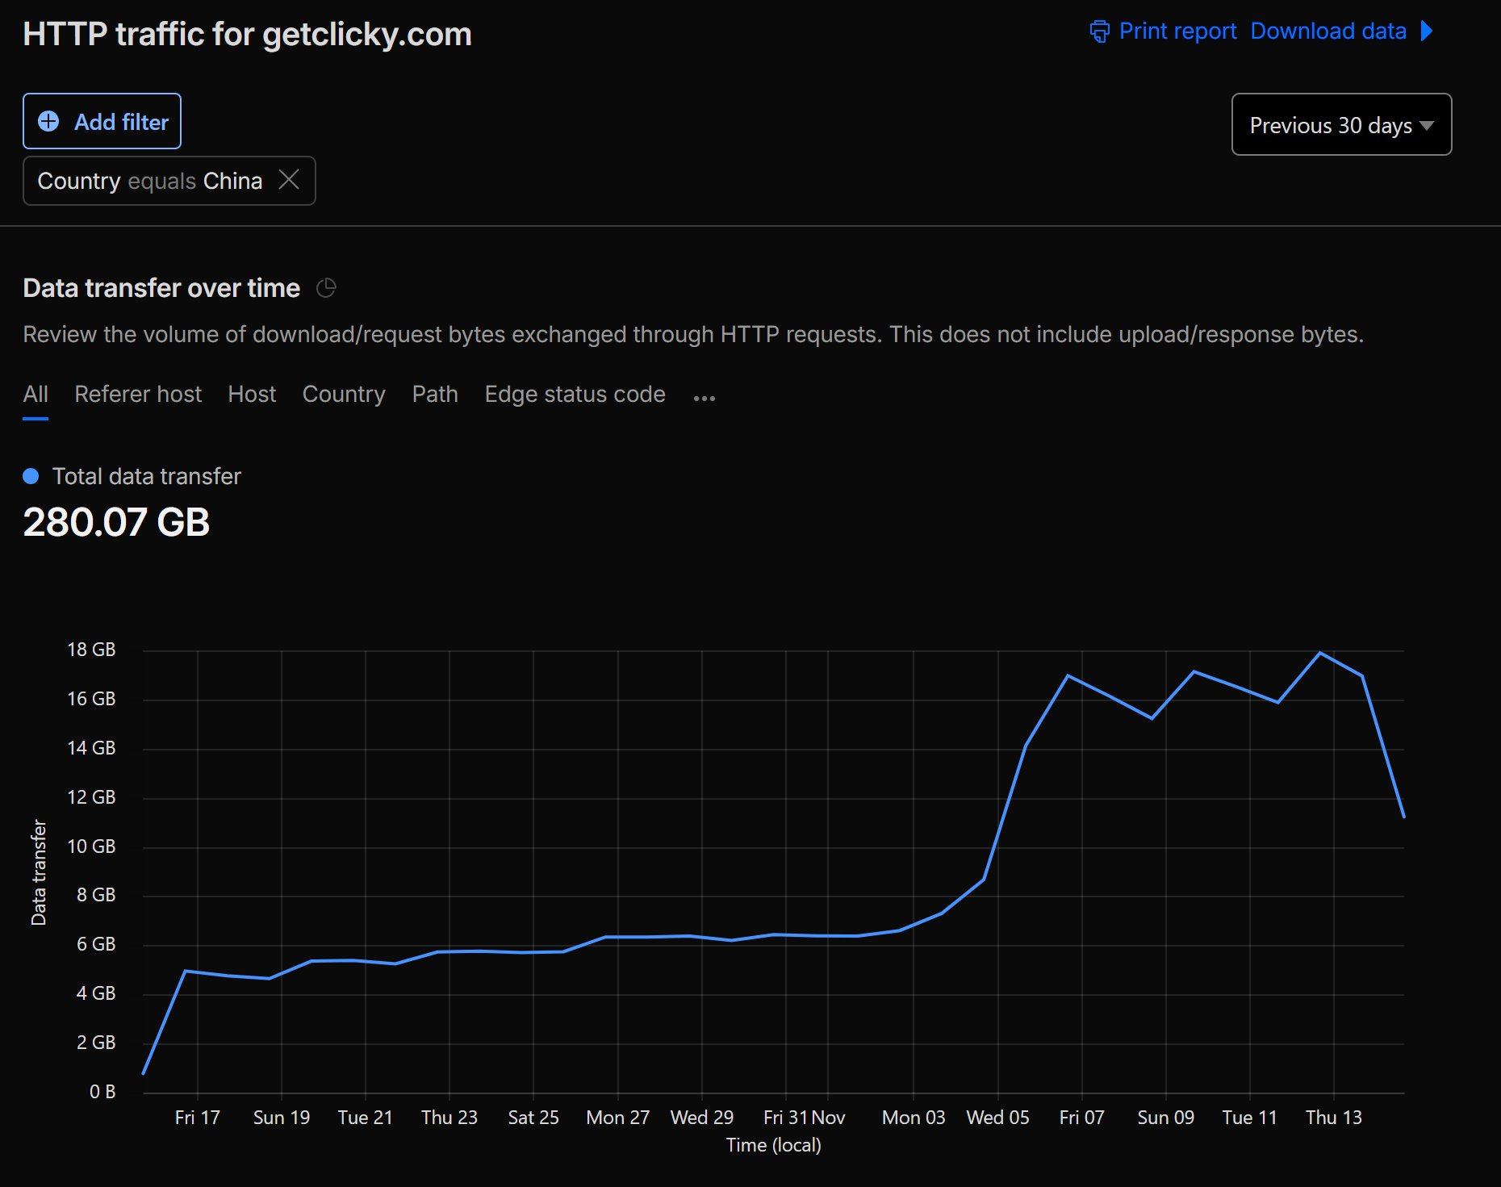Click the chevron on Previous 30 days selector
The width and height of the screenshot is (1501, 1187).
pos(1425,125)
